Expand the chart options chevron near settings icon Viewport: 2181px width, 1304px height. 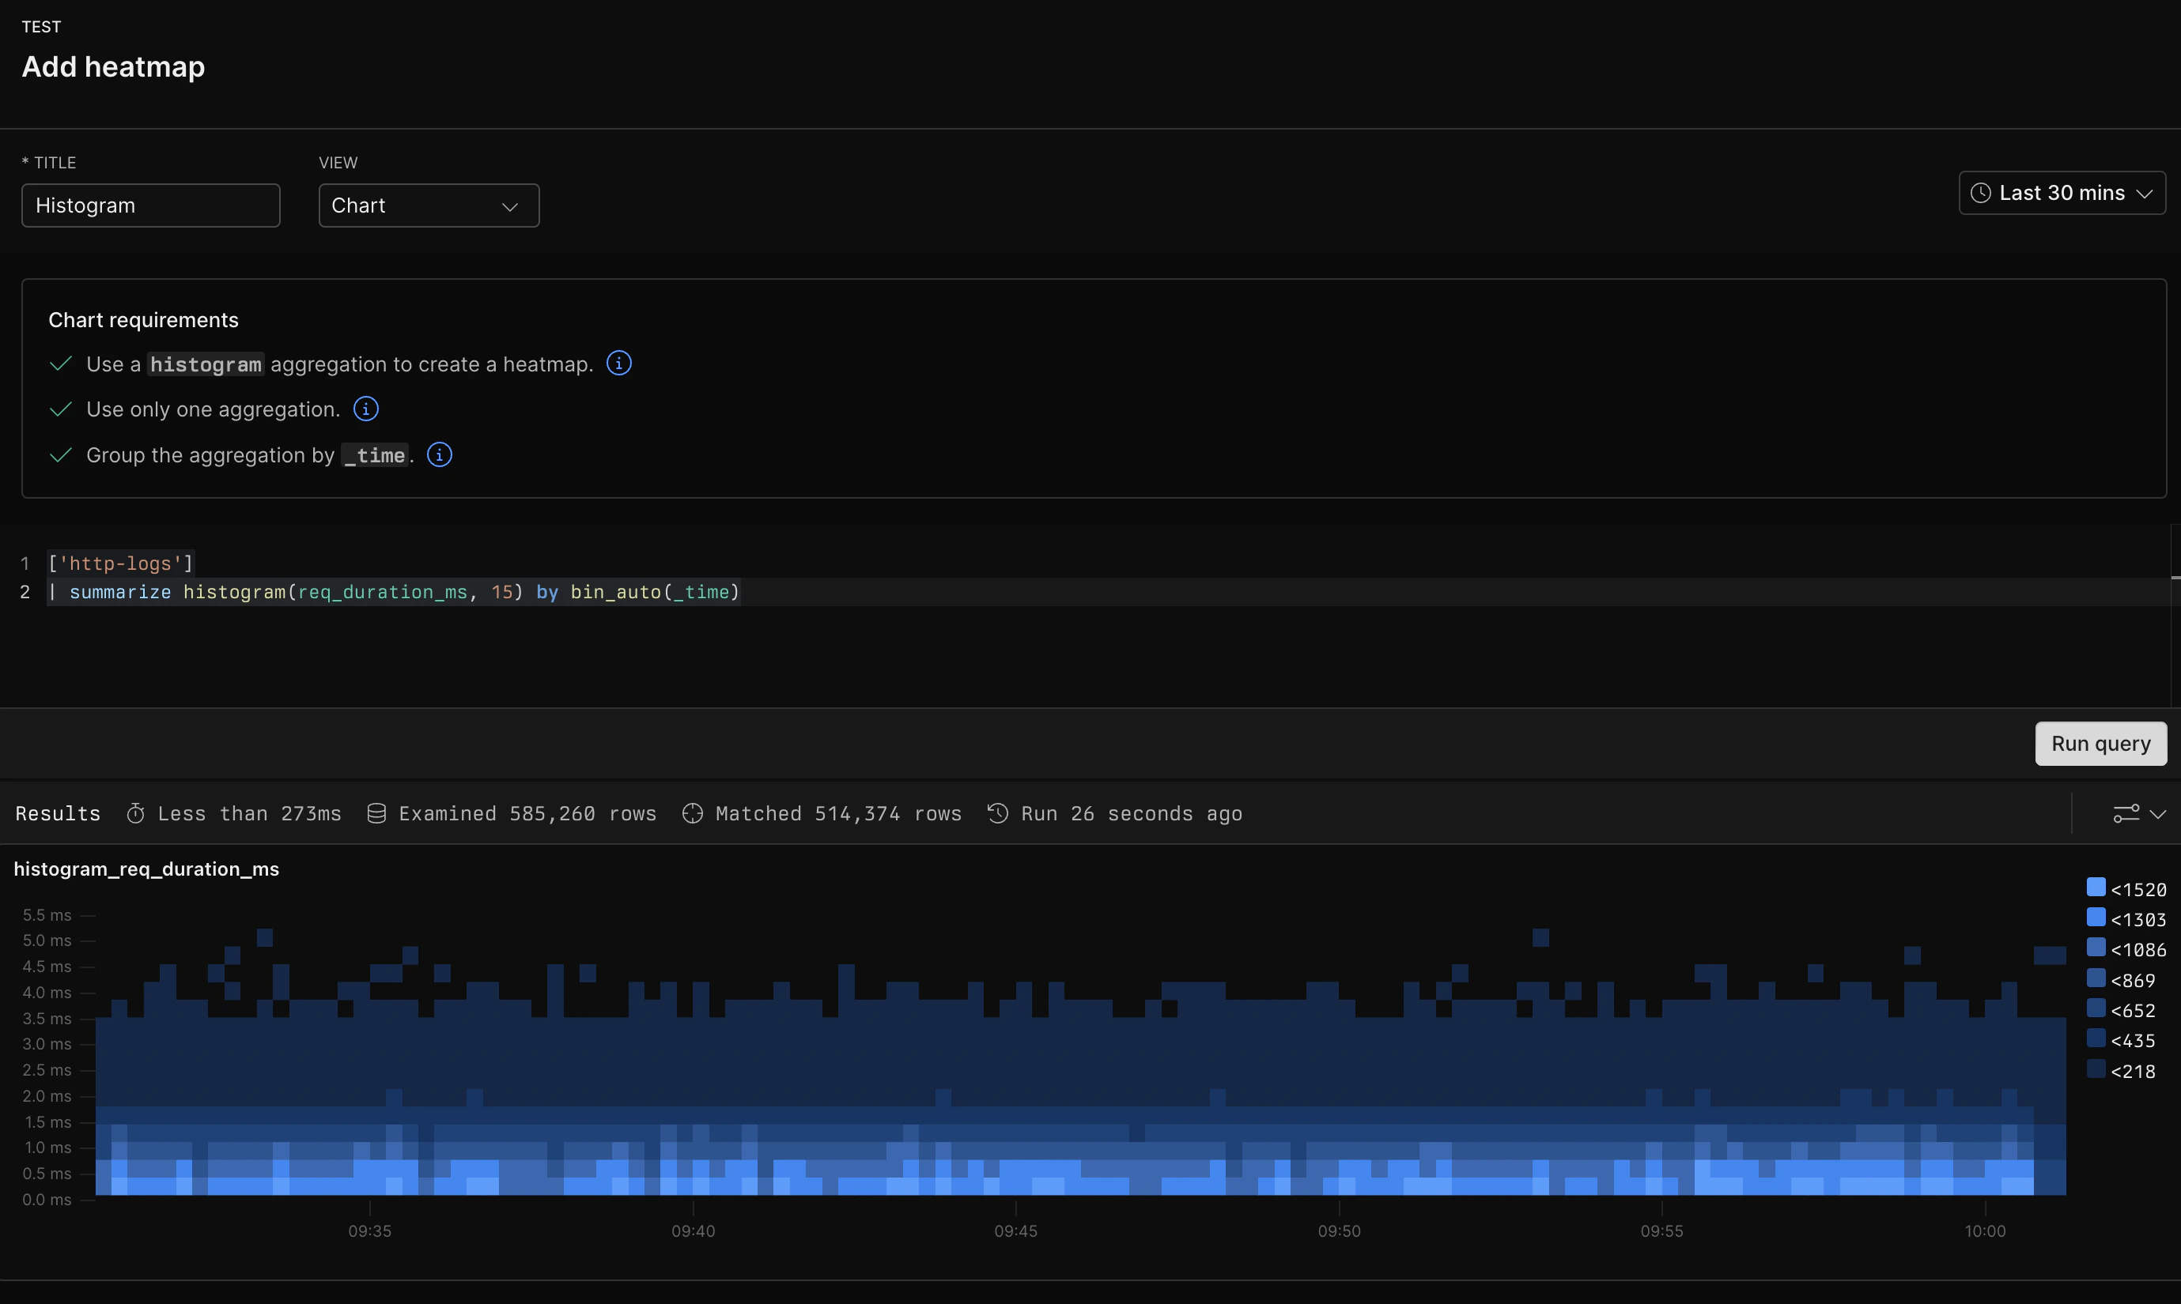coord(2156,814)
